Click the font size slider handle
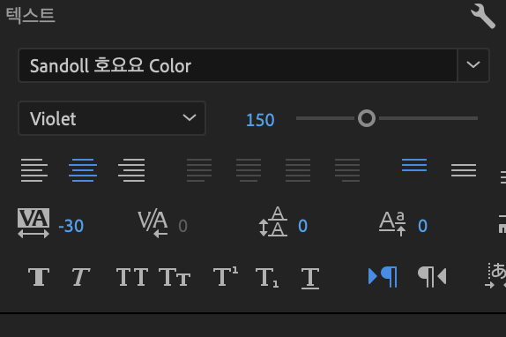The width and height of the screenshot is (506, 337). pos(367,118)
